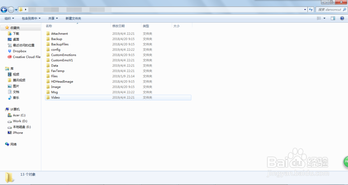Click green 78 floating badge
Viewport: 348px width, 185px height.
(346, 161)
